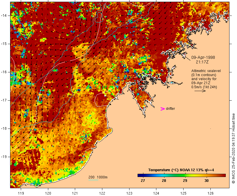The image size is (237, 196).
Task: Click the longitude axis label 126
Action: (x=210, y=193)
